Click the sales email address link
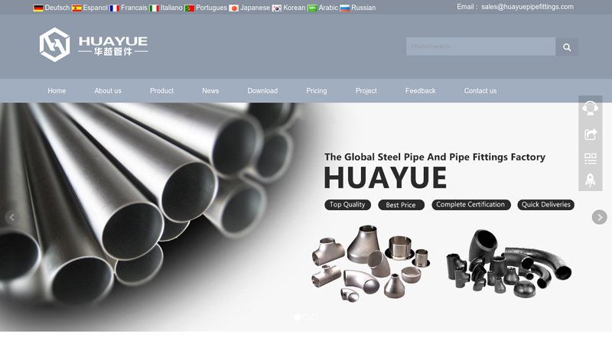Screen dimensions: 612x344 point(527,7)
